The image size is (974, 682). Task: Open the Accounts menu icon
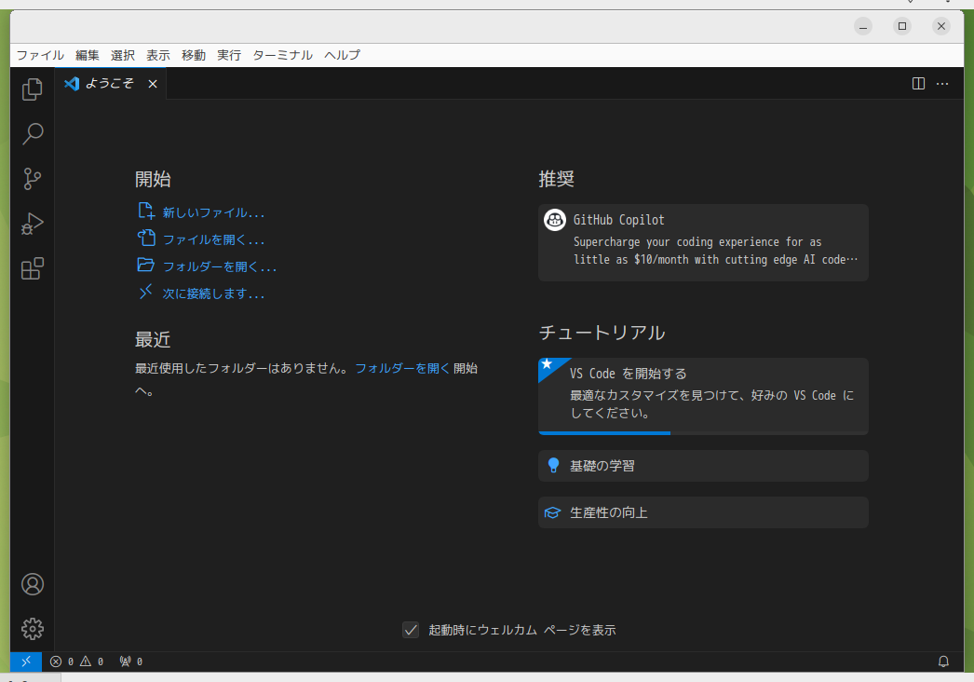[33, 584]
